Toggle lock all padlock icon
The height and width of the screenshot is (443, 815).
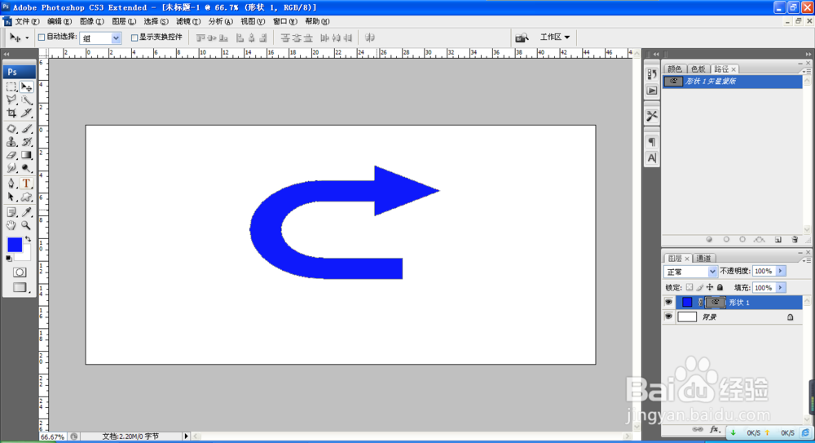(x=720, y=287)
